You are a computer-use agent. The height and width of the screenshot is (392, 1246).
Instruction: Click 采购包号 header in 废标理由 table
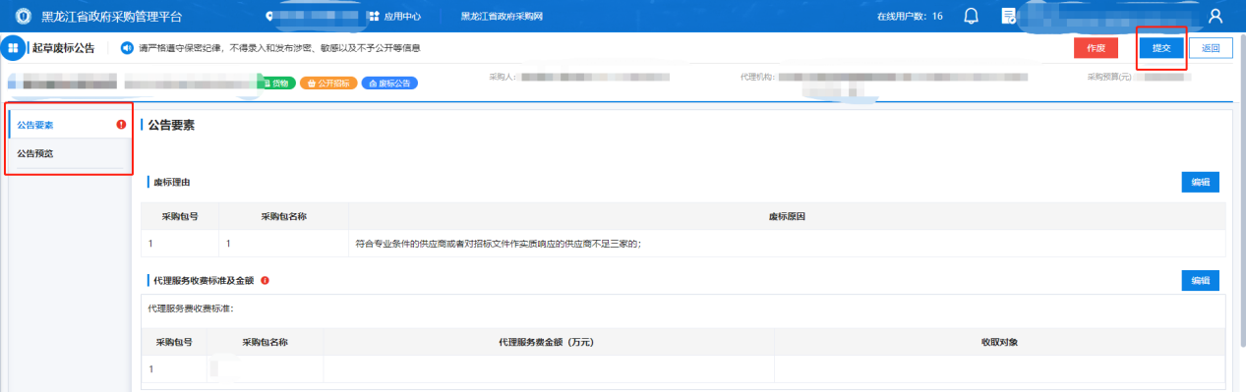180,216
